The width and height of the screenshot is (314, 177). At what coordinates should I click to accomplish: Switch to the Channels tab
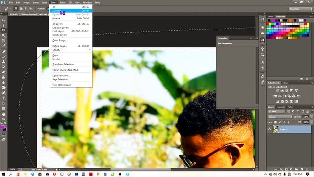pos(280,107)
